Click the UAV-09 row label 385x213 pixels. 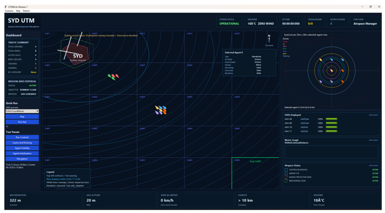288,123
